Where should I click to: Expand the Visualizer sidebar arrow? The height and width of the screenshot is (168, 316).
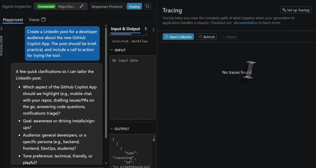[1, 29]
